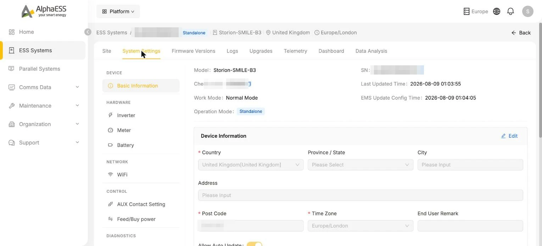Screen dimensions: 542x246
Task: Click the Storion-SMILE-B3 label in breadcrumb
Action: [240, 33]
